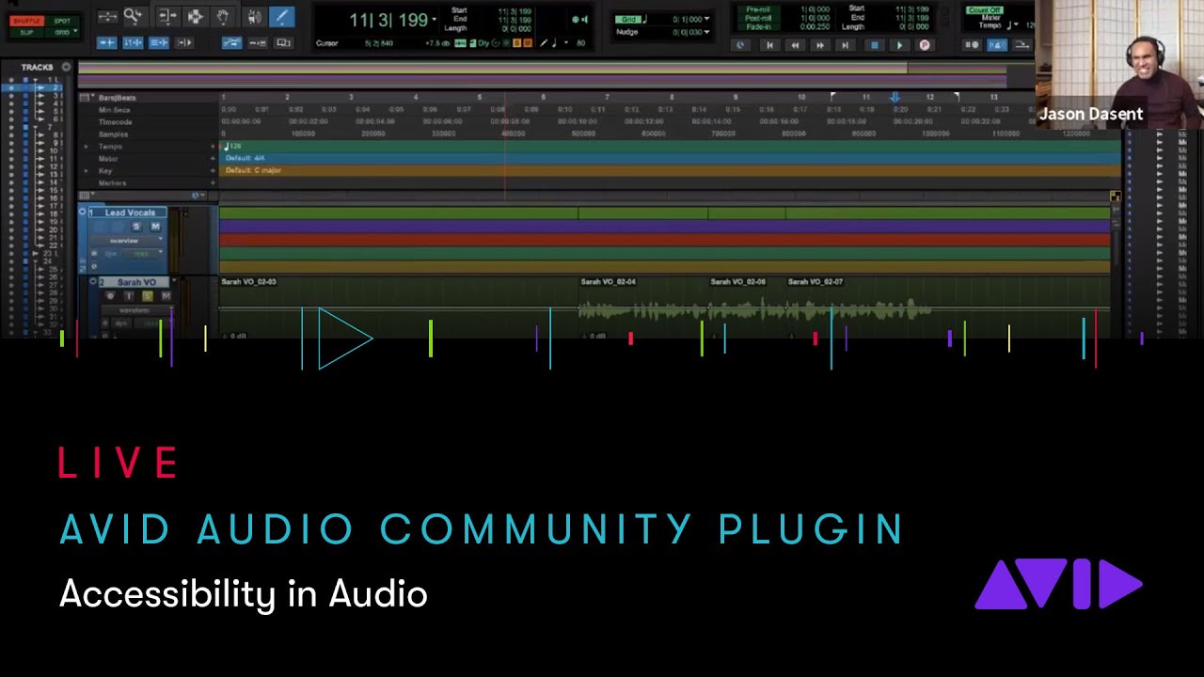The image size is (1204, 677).
Task: Click the plus icon on the Key ruler
Action: [x=213, y=171]
